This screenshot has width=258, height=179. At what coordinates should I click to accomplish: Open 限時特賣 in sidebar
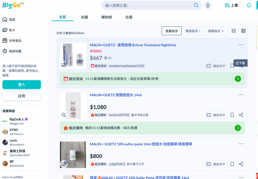[12, 51]
